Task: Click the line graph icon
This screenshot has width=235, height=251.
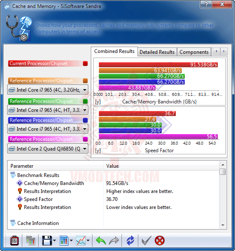Action: 81,240
